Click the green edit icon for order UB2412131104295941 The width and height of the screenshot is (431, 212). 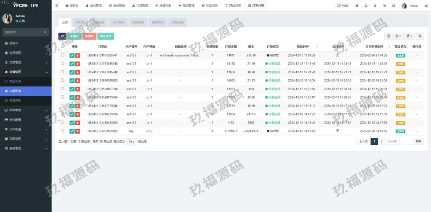coord(72,55)
